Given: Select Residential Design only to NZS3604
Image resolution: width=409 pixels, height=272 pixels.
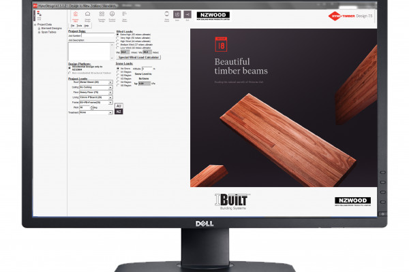Looking at the screenshot, I should pos(70,68).
